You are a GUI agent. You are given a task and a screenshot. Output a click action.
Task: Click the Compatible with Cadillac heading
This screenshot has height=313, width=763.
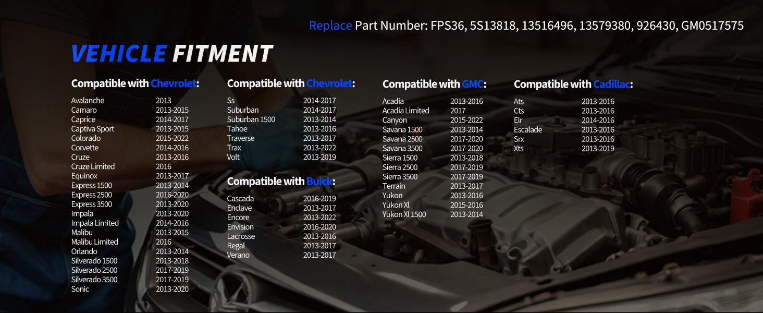[573, 84]
